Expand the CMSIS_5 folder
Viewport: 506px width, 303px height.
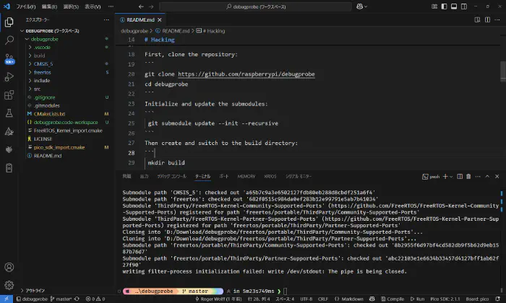pos(30,64)
